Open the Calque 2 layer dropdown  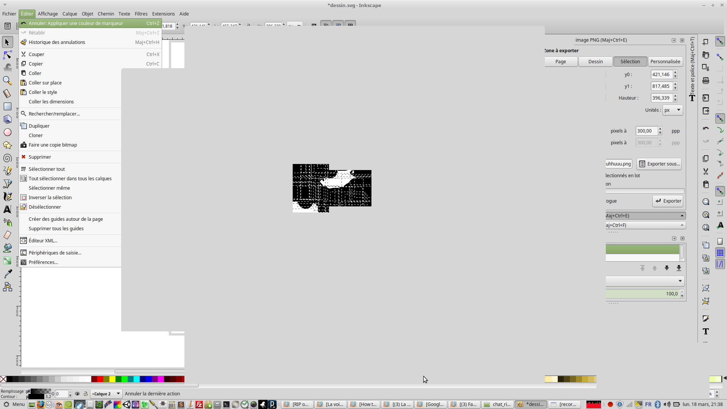click(106, 394)
